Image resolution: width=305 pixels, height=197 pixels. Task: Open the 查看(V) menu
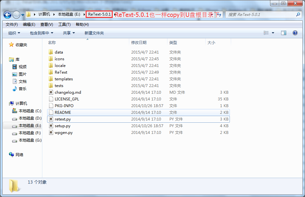[46, 24]
